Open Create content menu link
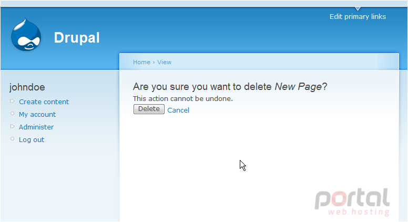408x222 pixels. pyautogui.click(x=44, y=102)
